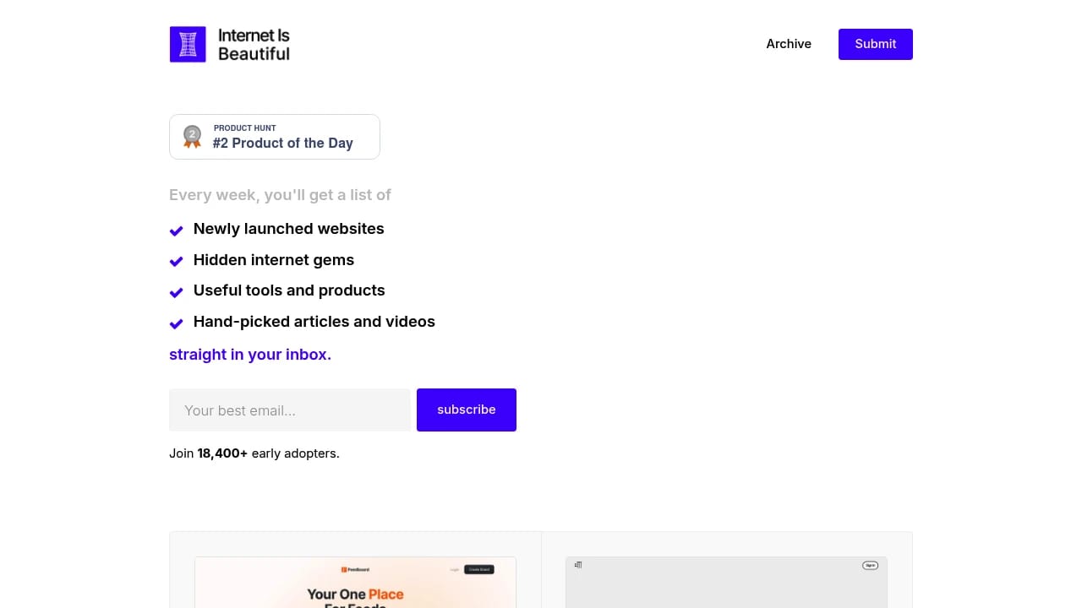Open the FeedBoard website thumbnail
1082x608 pixels.
click(x=355, y=583)
